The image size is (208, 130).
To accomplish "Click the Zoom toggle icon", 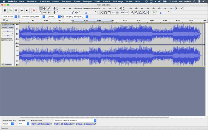I will pos(148,12).
